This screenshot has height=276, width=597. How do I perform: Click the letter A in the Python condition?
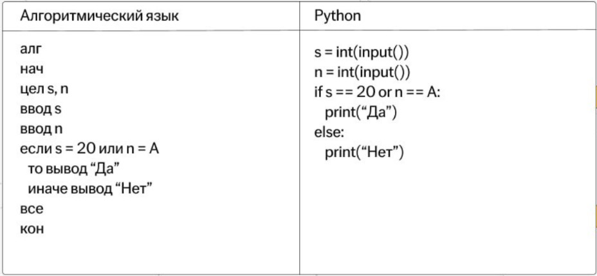[431, 93]
